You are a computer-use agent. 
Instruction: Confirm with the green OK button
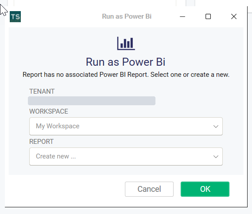pos(205,189)
